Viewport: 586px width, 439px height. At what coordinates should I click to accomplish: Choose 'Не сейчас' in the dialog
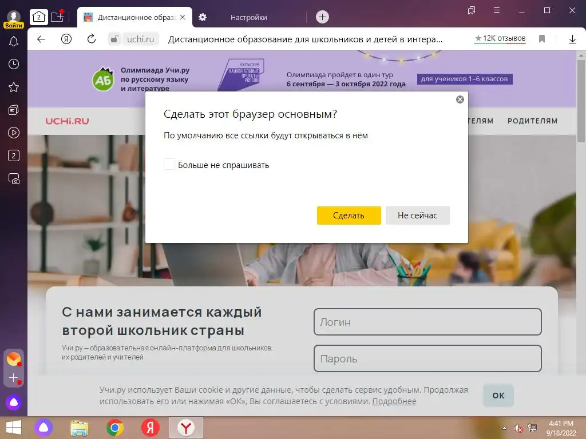(417, 215)
